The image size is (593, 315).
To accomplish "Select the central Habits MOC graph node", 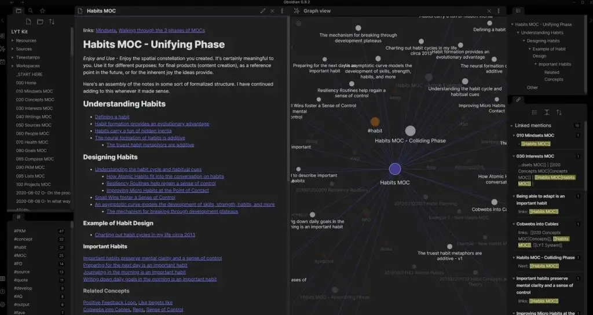I will coord(395,169).
